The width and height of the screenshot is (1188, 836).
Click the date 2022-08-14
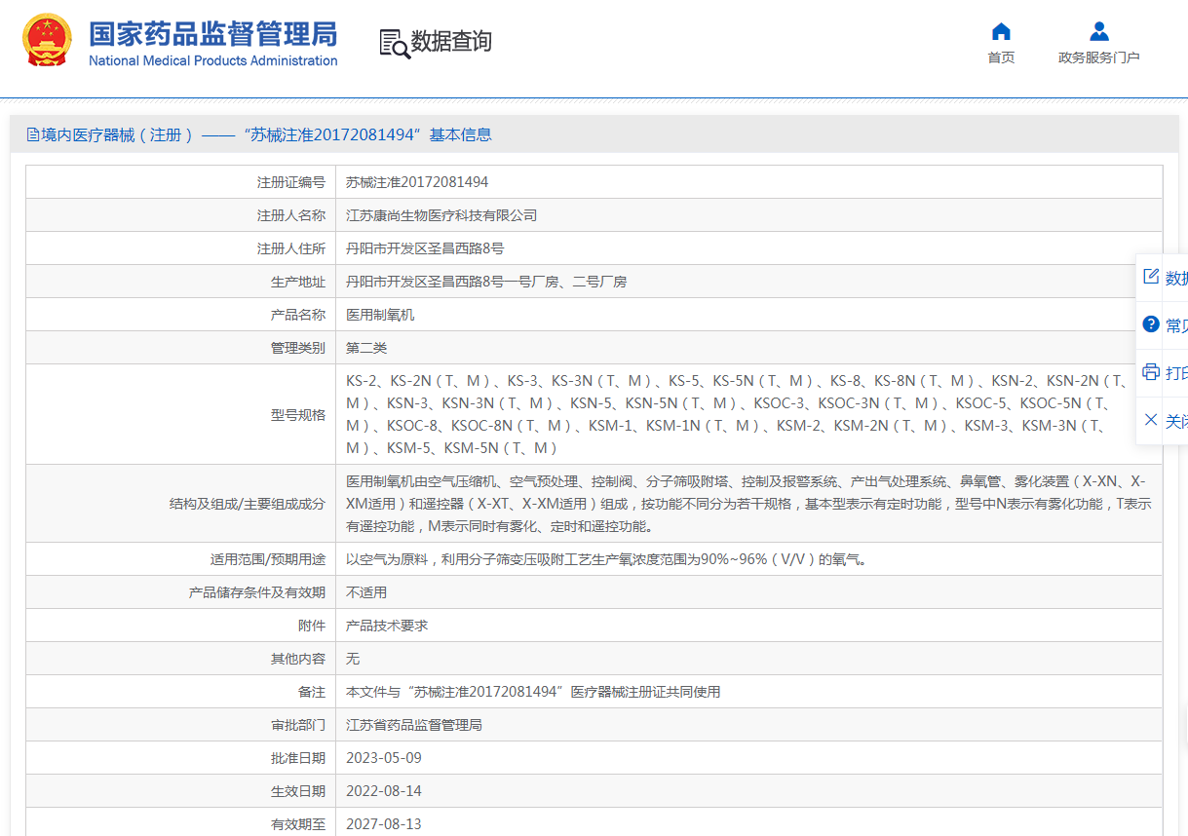(x=384, y=791)
